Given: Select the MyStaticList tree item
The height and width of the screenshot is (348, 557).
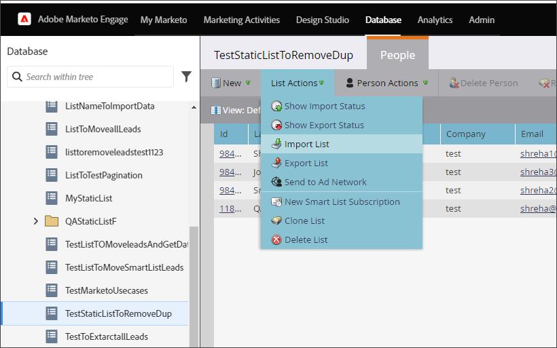Looking at the screenshot, I should tap(88, 198).
